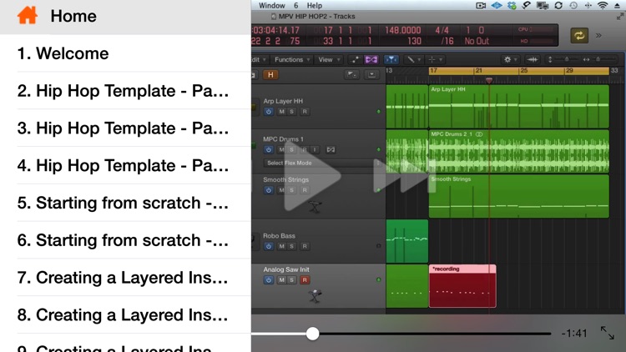Screen dimensions: 626x352
Task: Toggle the purple Flex view button
Action: (371, 59)
